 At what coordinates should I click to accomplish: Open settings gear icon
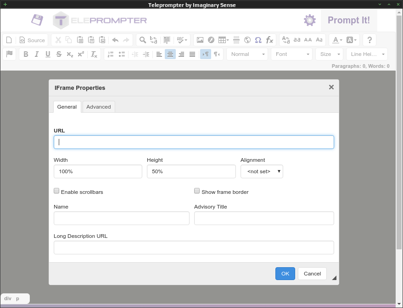pos(310,20)
